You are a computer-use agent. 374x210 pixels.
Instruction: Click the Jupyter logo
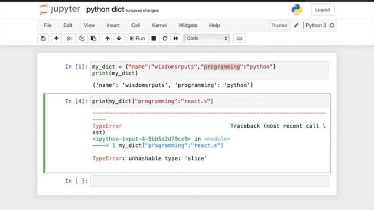pyautogui.click(x=60, y=9)
